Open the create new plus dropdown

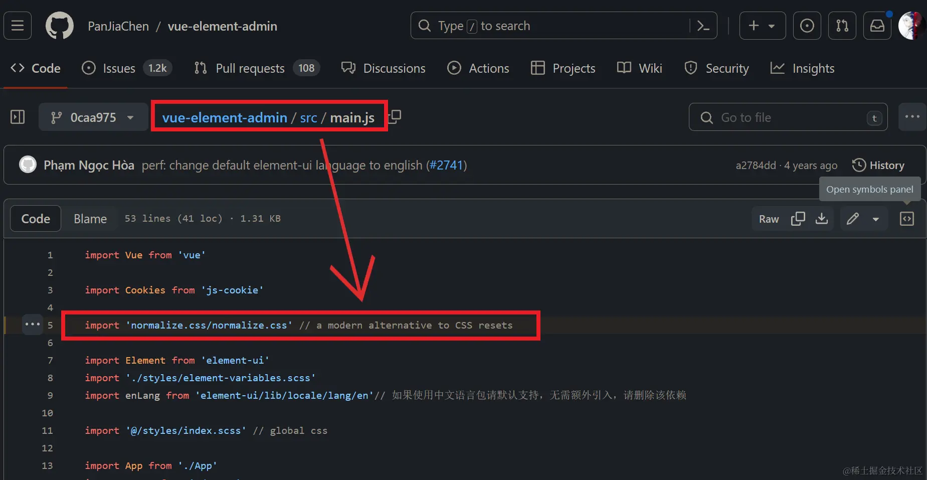762,26
